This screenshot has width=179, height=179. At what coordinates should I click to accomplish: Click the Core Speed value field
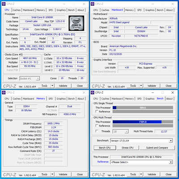(x=30, y=58)
